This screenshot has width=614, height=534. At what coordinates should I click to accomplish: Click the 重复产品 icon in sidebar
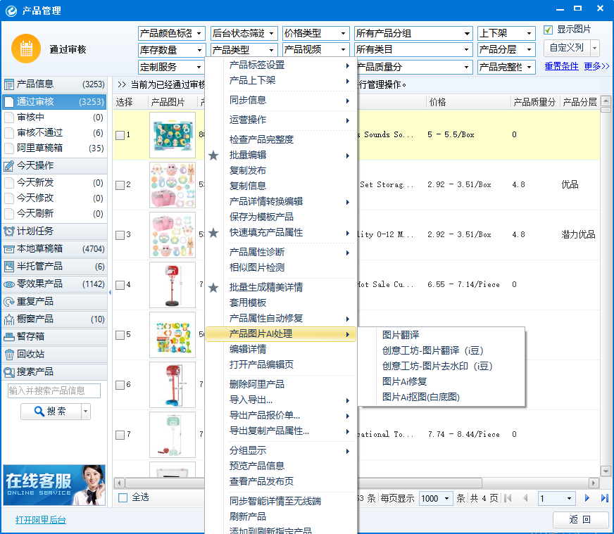pos(9,302)
